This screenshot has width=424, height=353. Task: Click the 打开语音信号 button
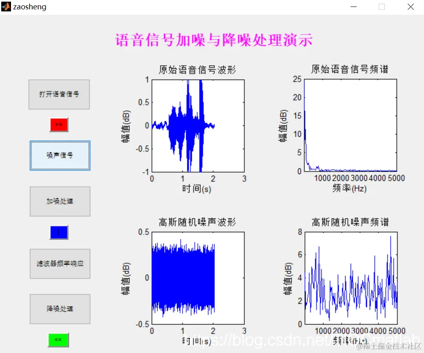pos(59,94)
